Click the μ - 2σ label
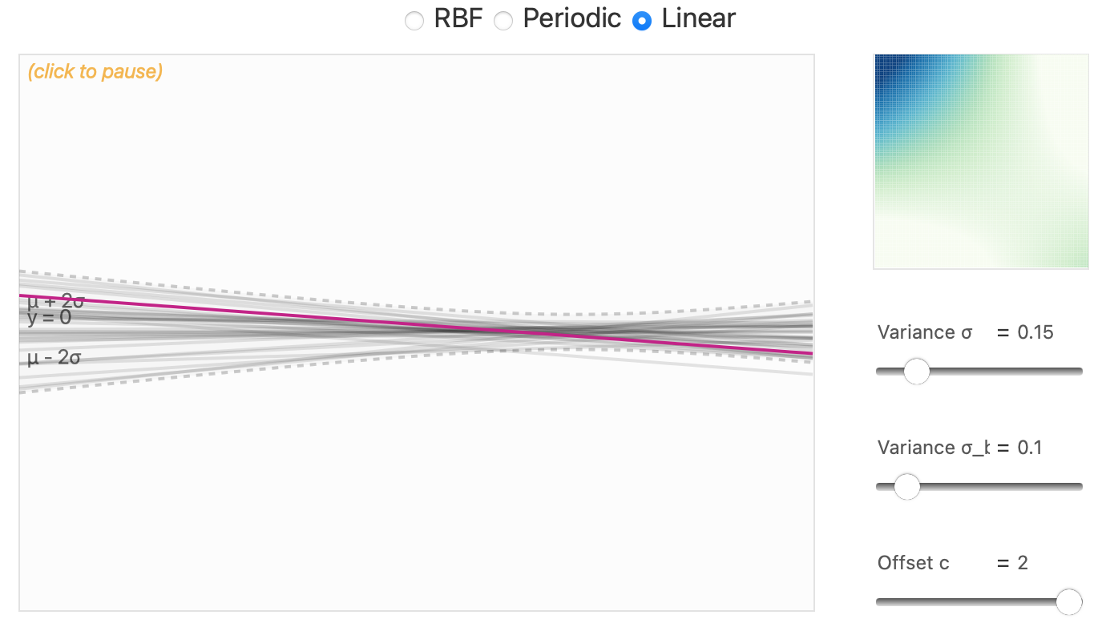 54,358
